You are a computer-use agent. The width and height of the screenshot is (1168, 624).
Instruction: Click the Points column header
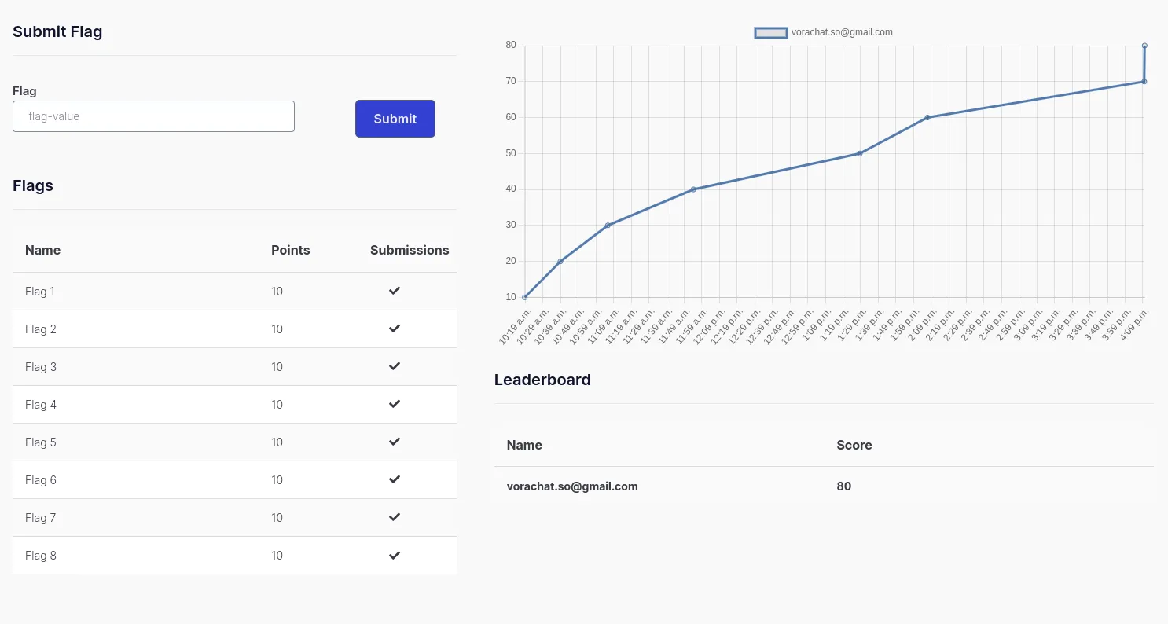tap(290, 250)
